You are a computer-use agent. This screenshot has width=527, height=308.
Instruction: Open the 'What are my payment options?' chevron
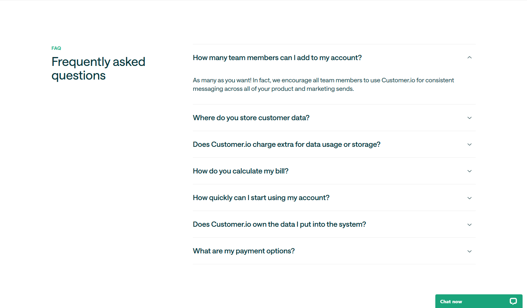point(469,251)
